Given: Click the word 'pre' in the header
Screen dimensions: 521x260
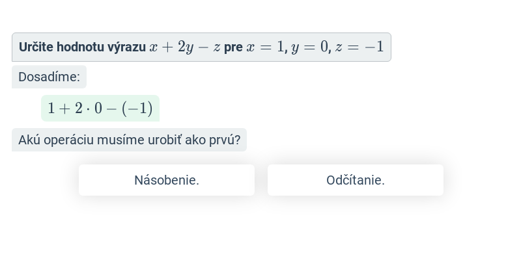Looking at the screenshot, I should (x=233, y=47).
